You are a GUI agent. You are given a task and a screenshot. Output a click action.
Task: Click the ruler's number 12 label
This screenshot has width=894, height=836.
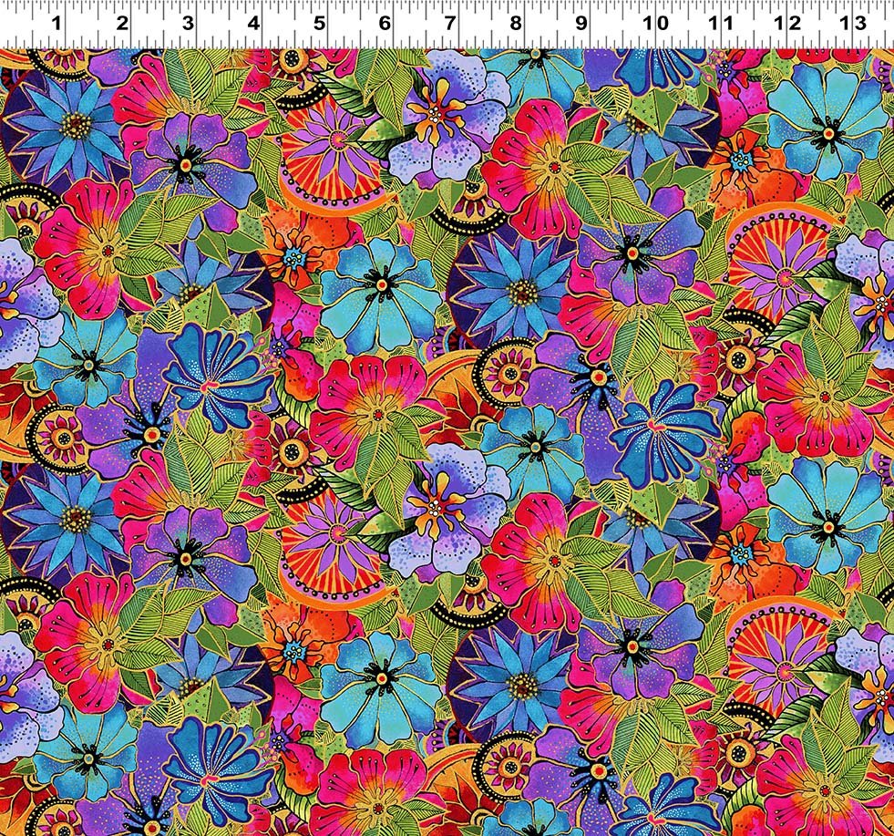point(787,24)
